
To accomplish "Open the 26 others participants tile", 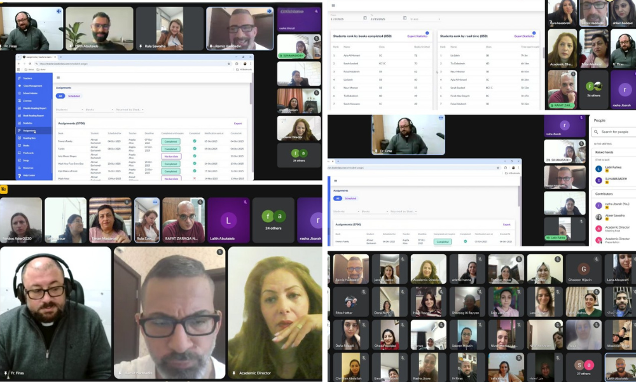I will click(592, 89).
